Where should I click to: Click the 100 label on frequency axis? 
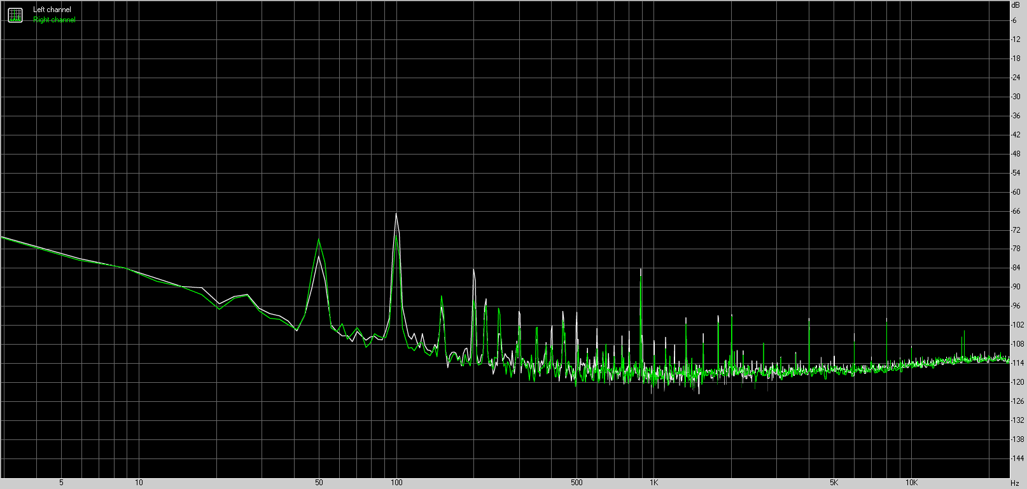click(396, 483)
